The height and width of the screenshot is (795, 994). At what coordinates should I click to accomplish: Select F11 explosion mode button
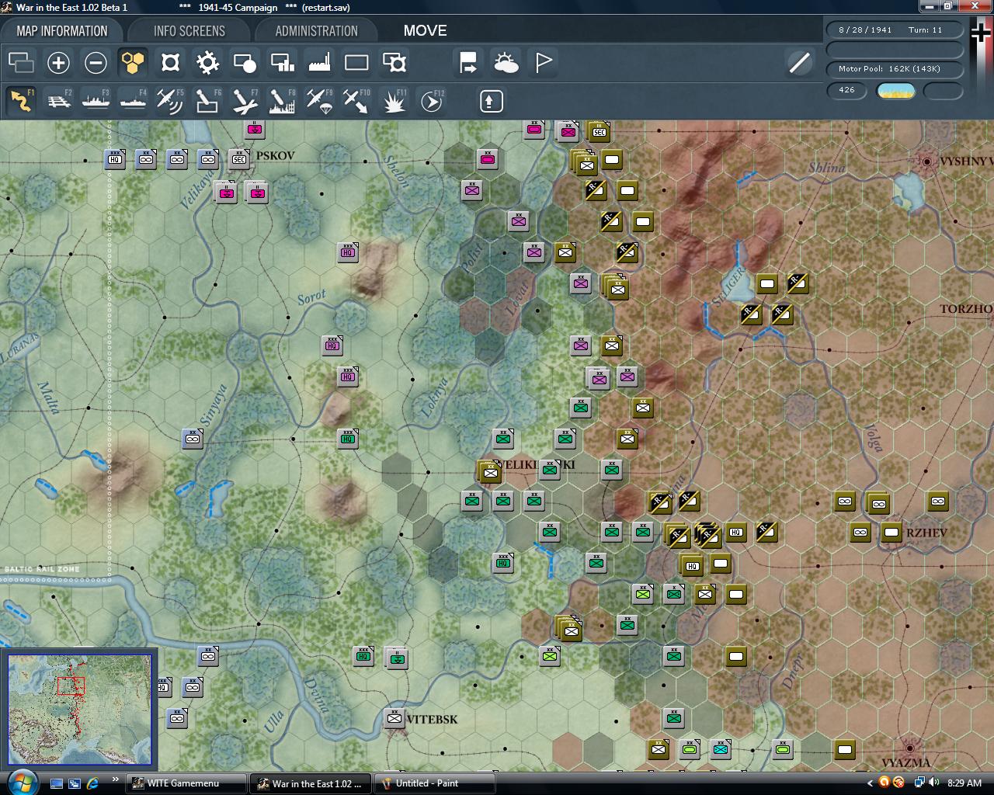(394, 101)
